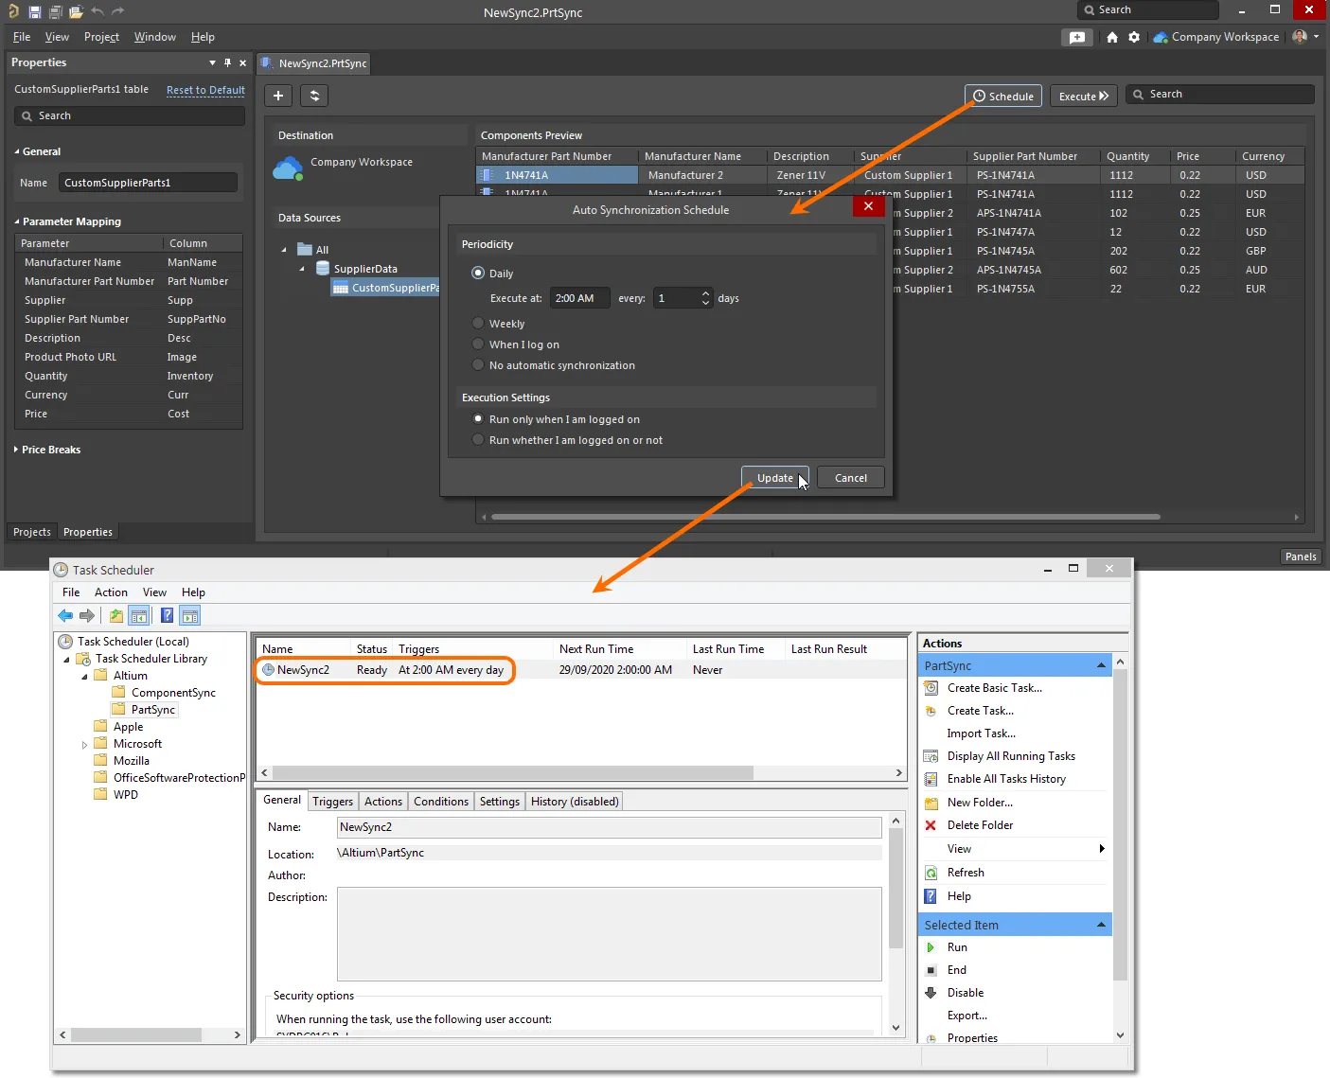Choose Run whether I am logged on or not
This screenshot has width=1330, height=1078.
tap(478, 440)
